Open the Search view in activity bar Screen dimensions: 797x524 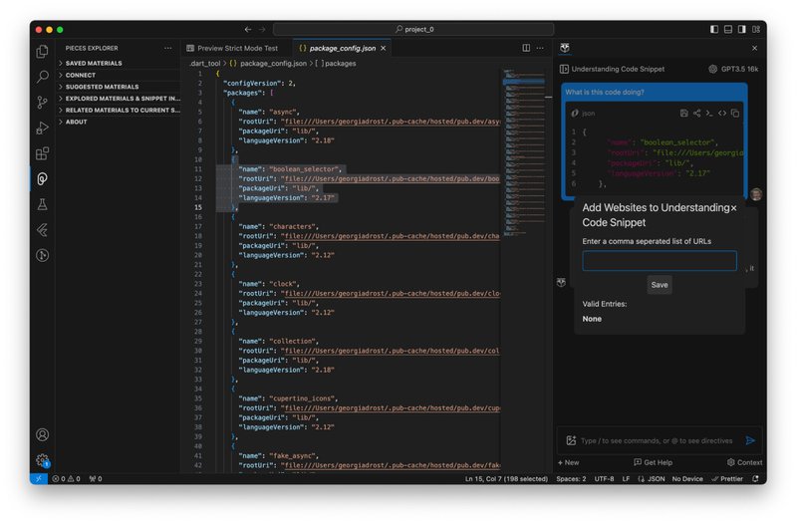click(x=43, y=77)
